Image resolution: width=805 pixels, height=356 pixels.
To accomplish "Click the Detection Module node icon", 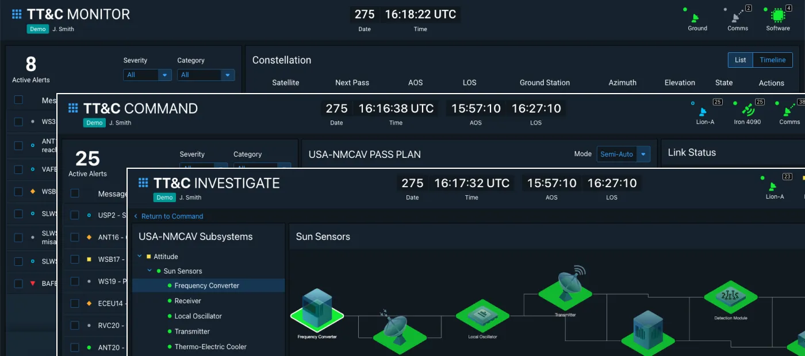I will click(730, 295).
